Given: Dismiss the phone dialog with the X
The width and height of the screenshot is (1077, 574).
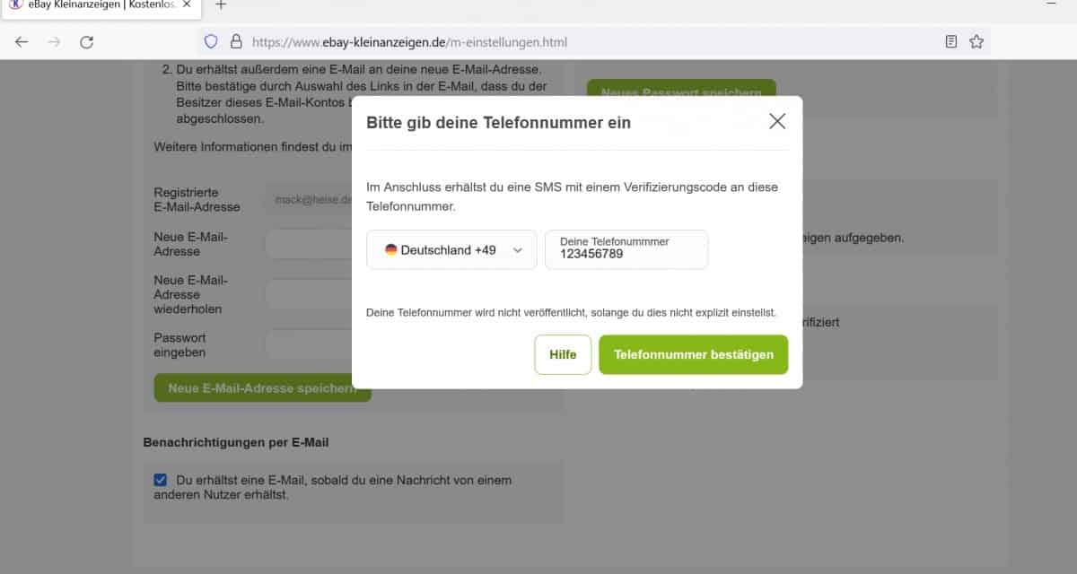Looking at the screenshot, I should point(776,121).
